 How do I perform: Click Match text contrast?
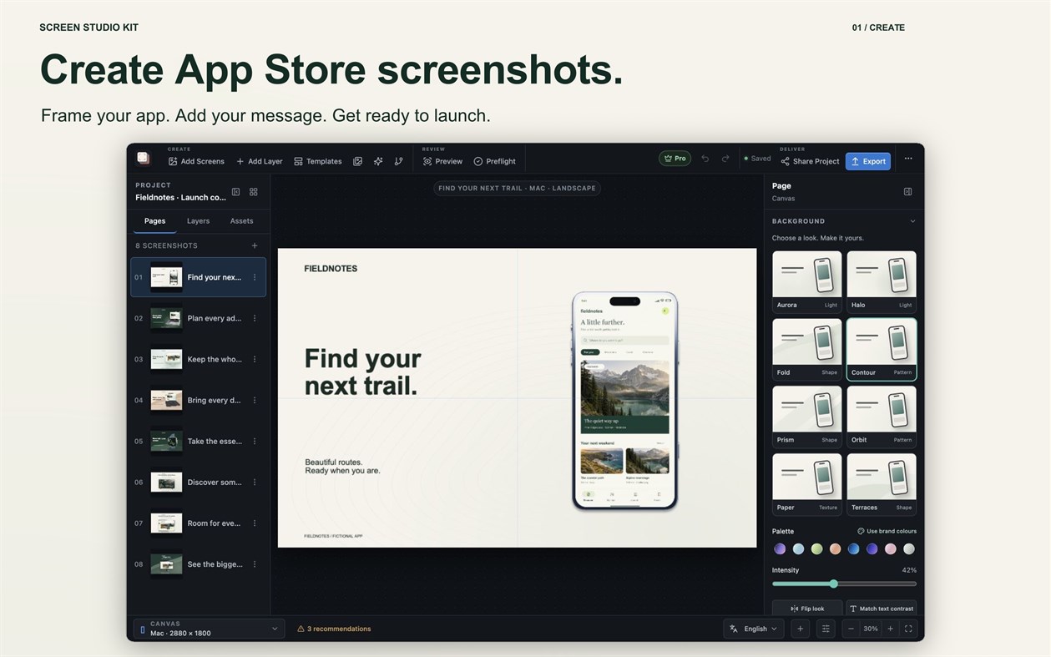(882, 609)
